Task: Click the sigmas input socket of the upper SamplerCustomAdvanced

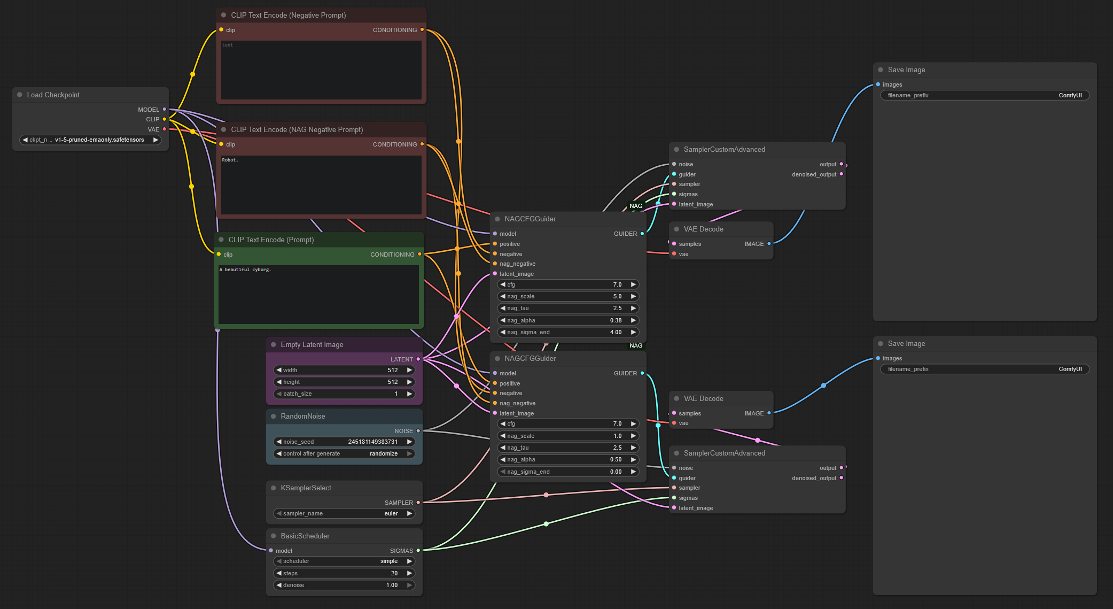Action: (674, 194)
